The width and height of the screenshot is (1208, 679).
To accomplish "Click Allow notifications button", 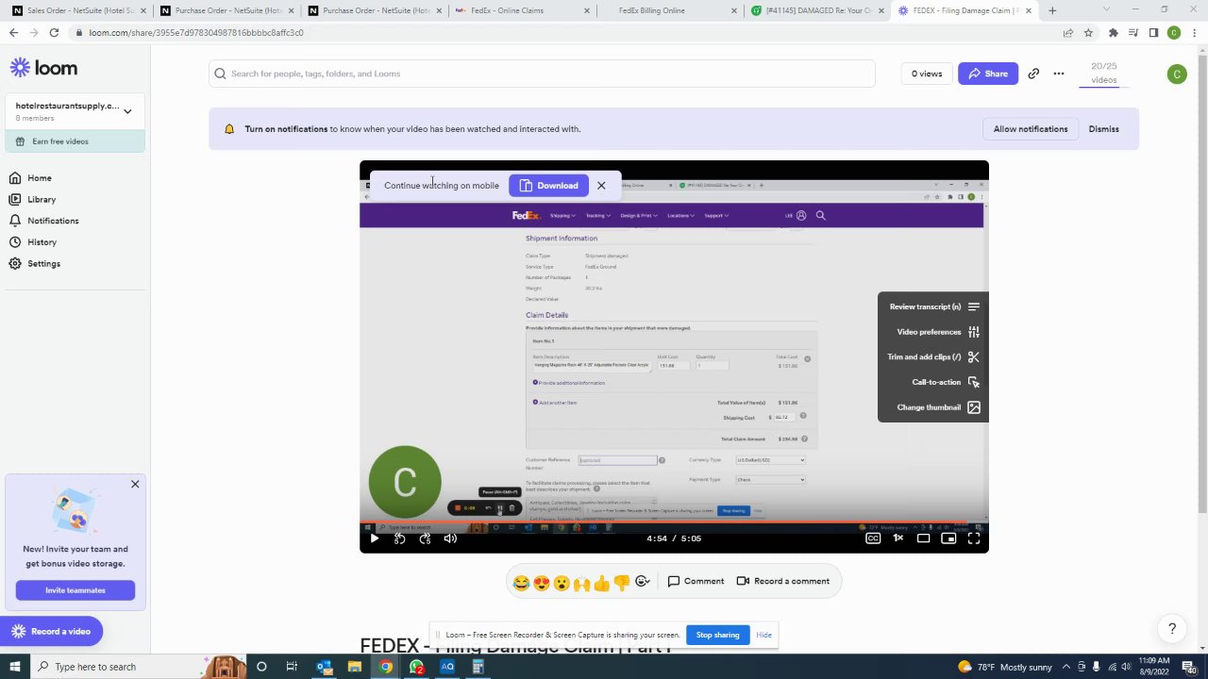I will (1030, 129).
